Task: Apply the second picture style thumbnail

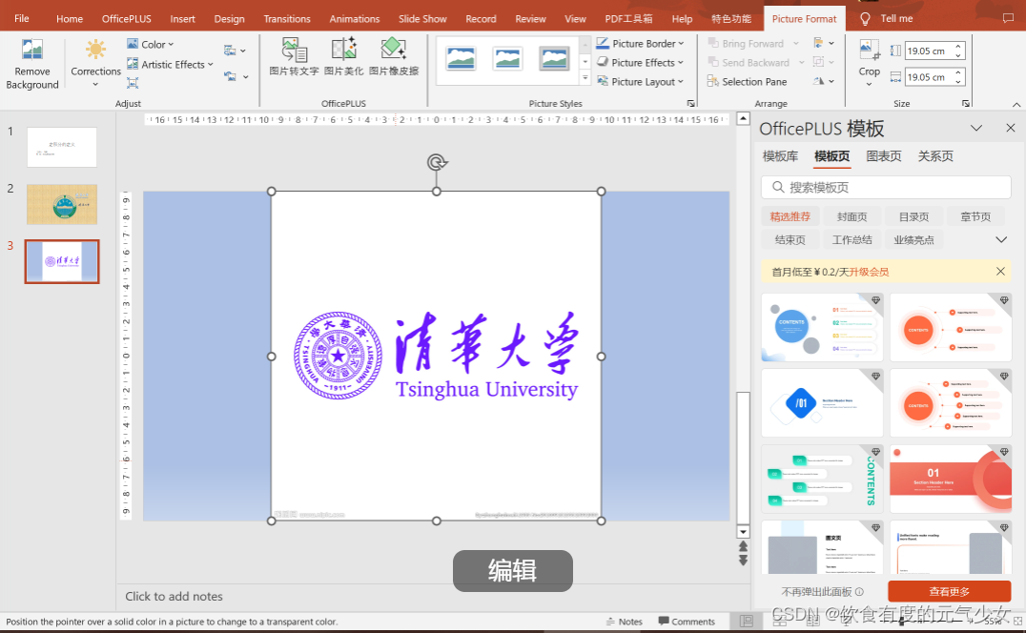Action: [508, 59]
